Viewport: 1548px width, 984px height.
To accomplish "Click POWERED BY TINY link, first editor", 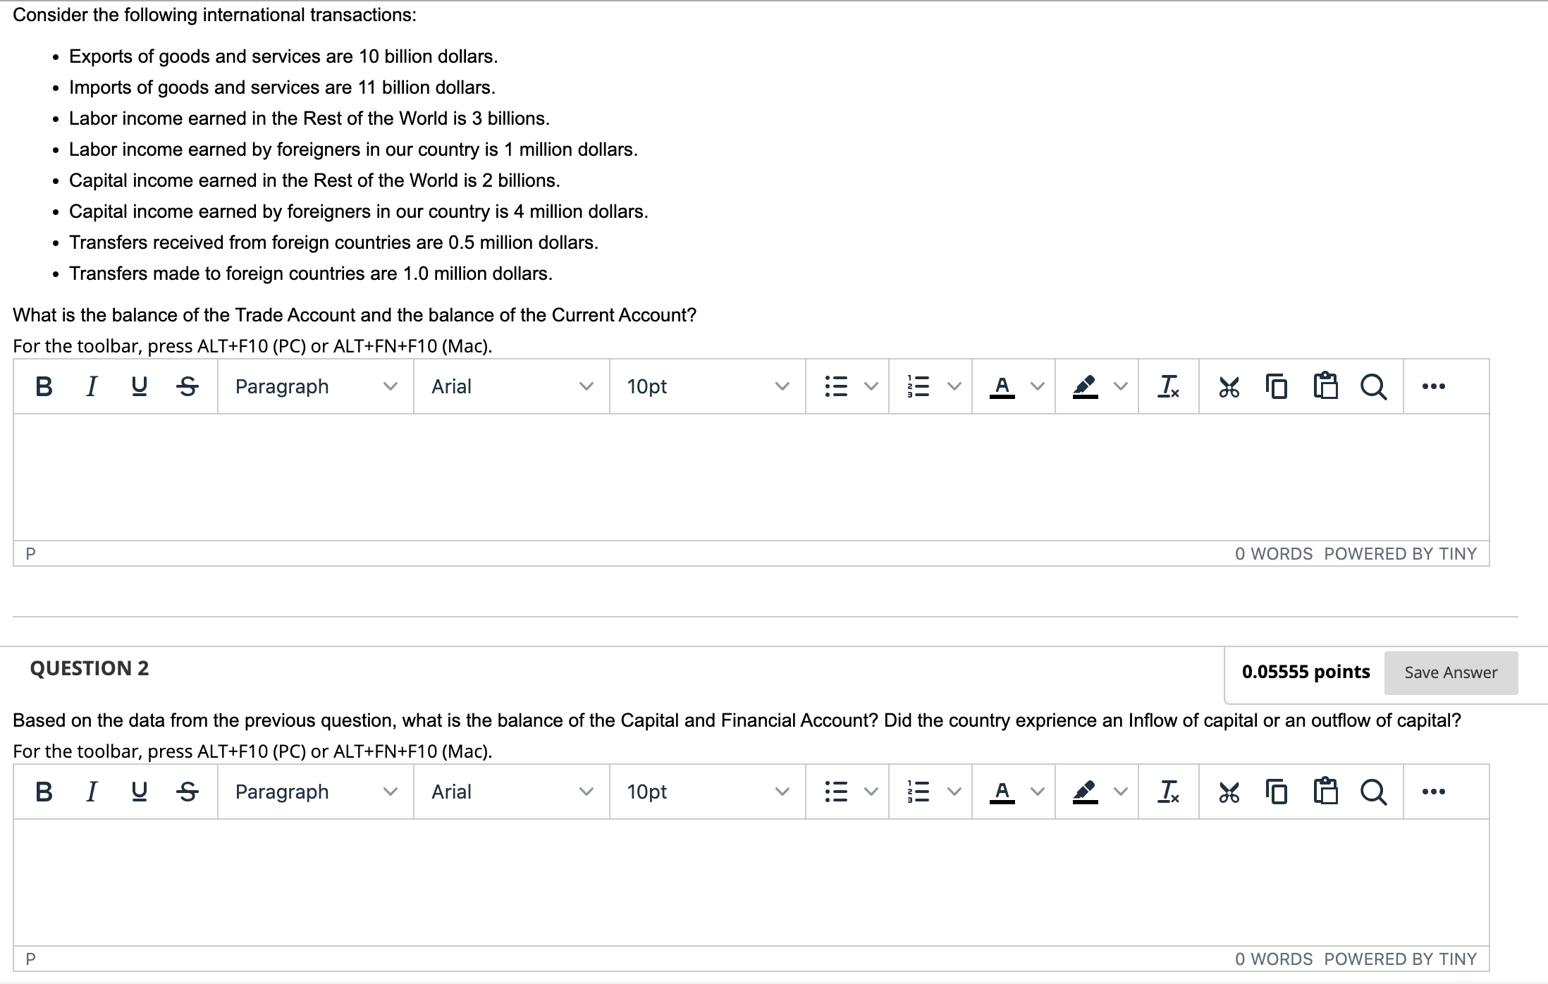I will (1400, 554).
